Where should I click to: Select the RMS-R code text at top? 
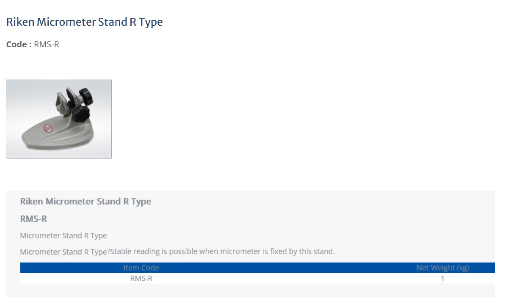click(x=47, y=44)
